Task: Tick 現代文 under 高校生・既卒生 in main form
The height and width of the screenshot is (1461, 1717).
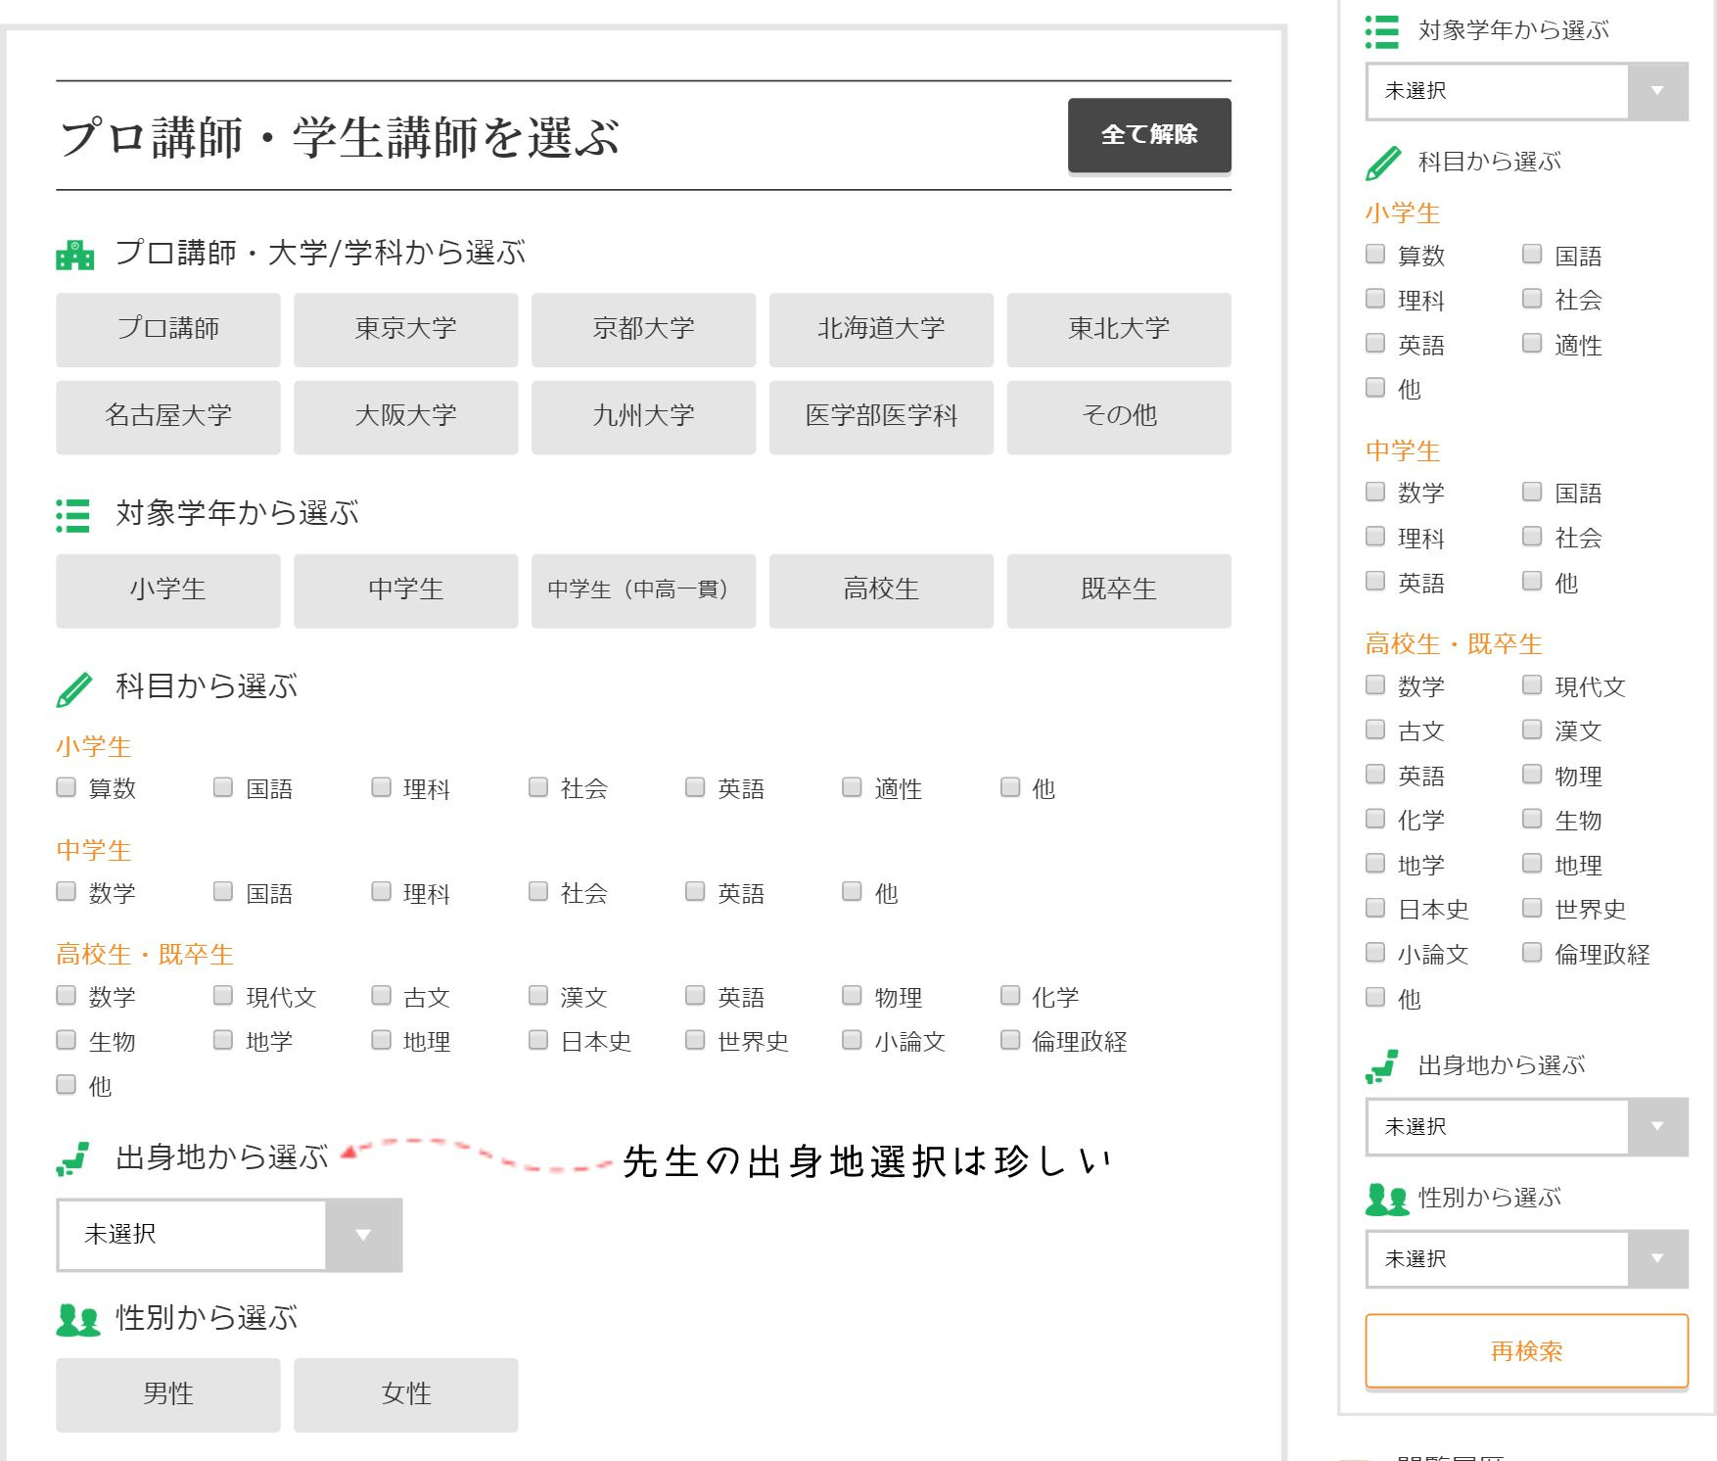Action: (223, 996)
